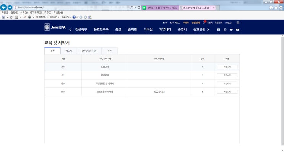Click the left nav scroll chevron
The width and height of the screenshot is (284, 152).
point(70,30)
